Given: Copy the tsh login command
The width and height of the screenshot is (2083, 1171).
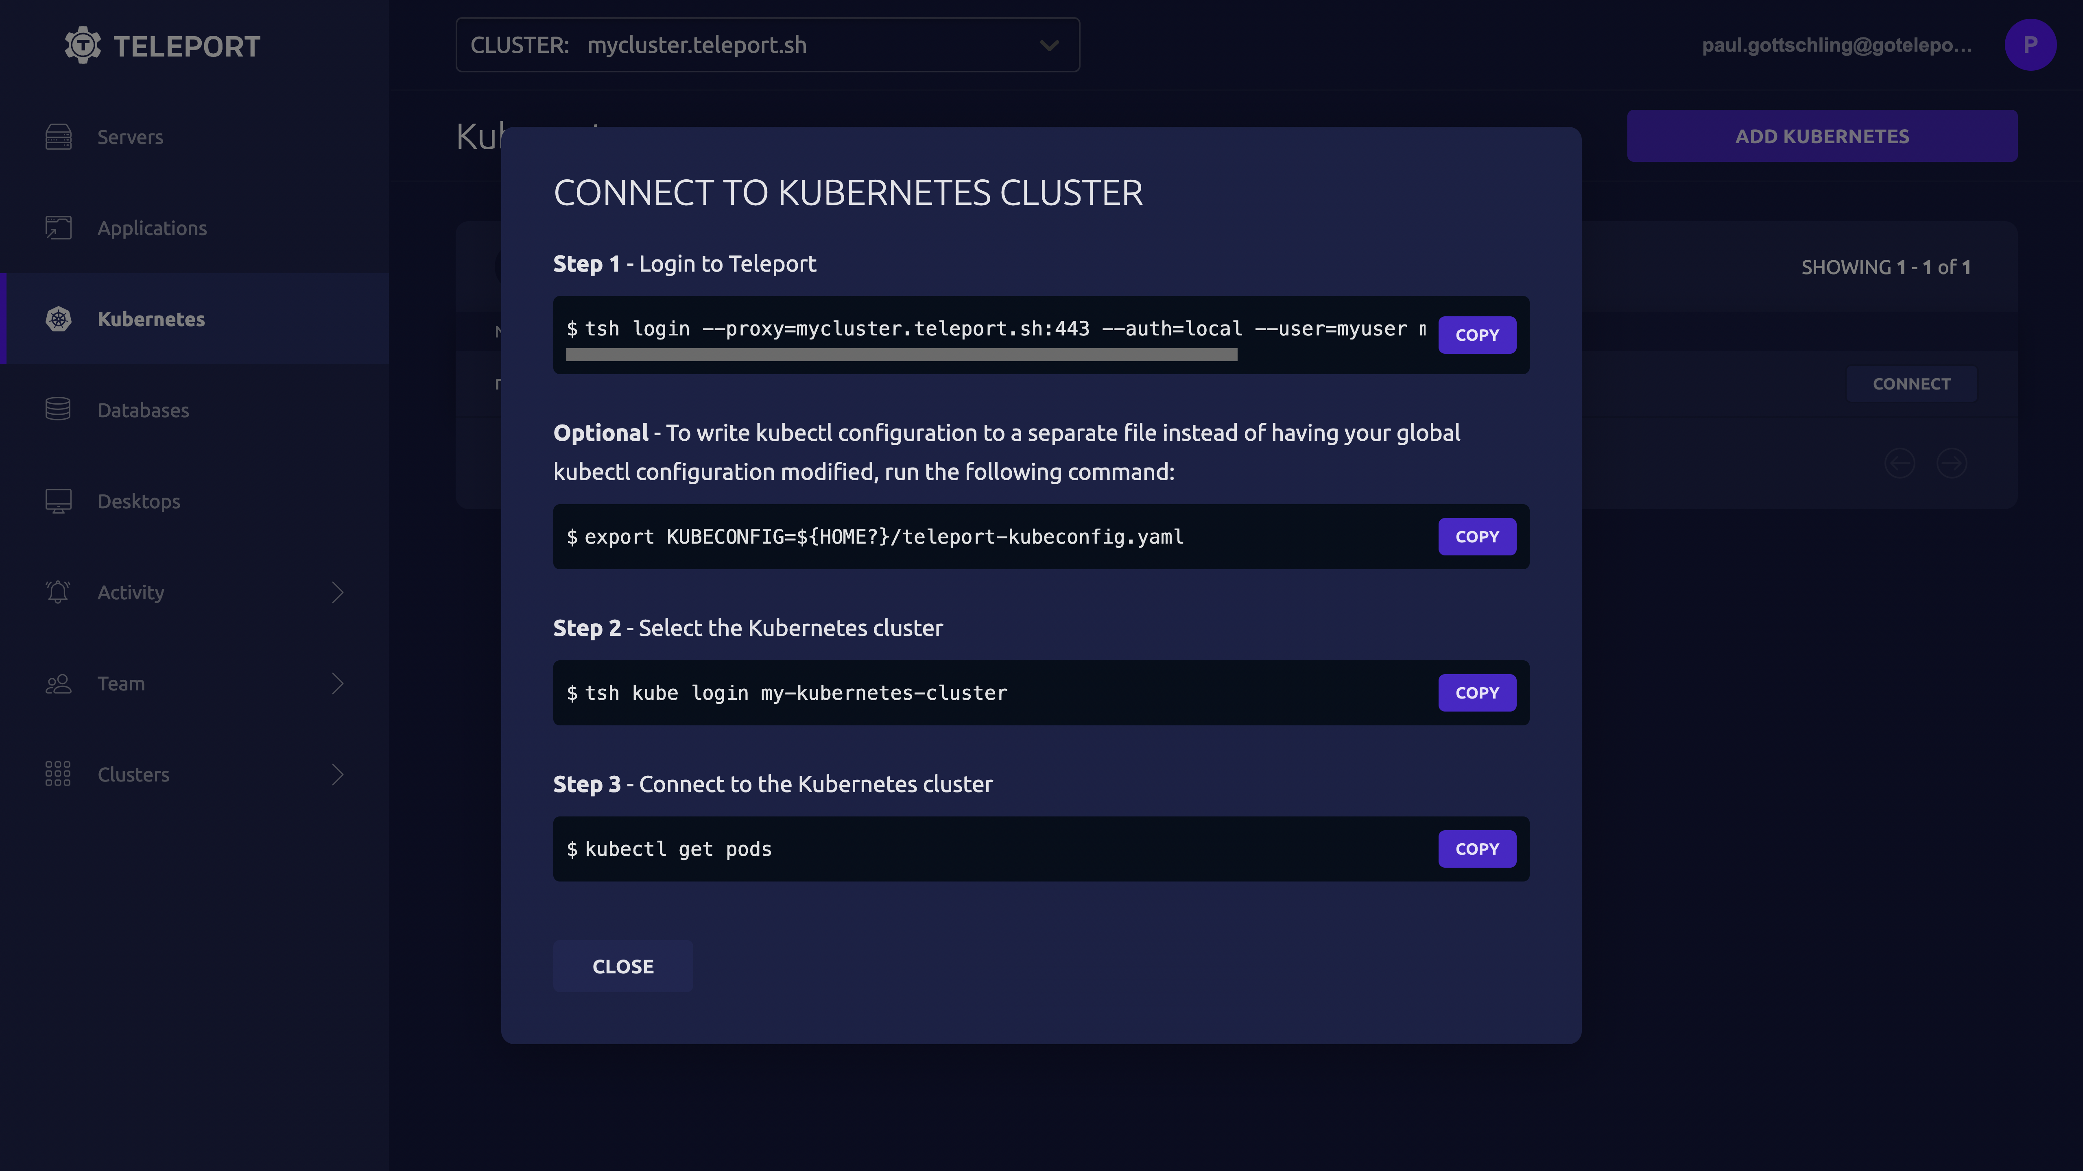Looking at the screenshot, I should pyautogui.click(x=1476, y=335).
